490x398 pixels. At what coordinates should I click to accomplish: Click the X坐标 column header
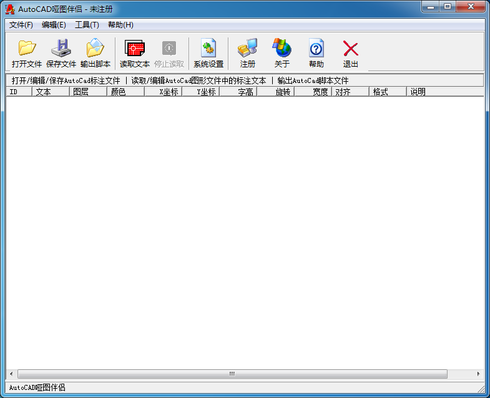point(163,92)
